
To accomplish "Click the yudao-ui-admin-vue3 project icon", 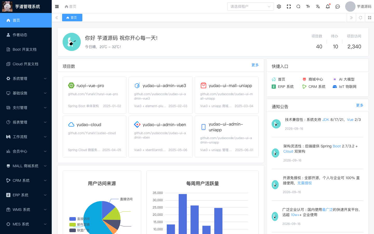I will coord(137,86).
